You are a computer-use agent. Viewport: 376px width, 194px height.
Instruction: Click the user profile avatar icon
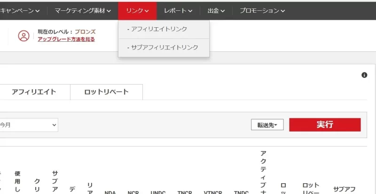(23, 36)
